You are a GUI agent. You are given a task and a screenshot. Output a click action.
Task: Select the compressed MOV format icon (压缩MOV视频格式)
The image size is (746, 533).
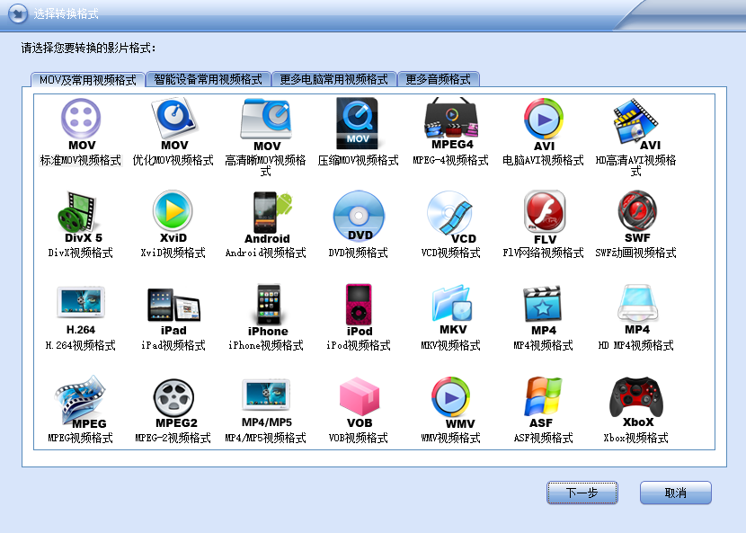click(x=358, y=123)
